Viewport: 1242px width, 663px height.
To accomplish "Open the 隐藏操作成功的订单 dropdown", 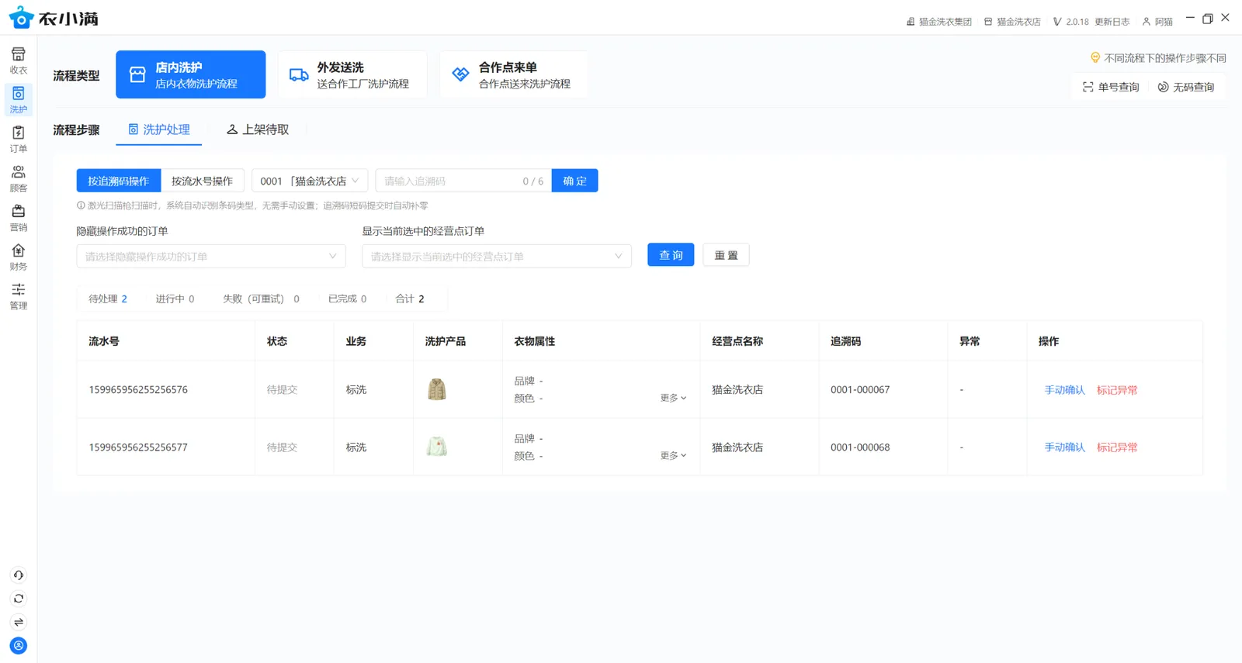I will click(211, 256).
